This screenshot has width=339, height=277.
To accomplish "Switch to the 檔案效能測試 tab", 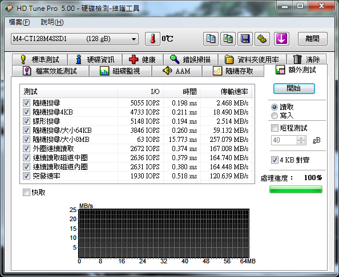I will click(50, 71).
